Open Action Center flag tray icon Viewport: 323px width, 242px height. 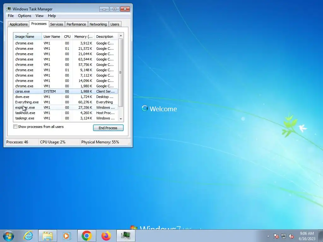276,236
